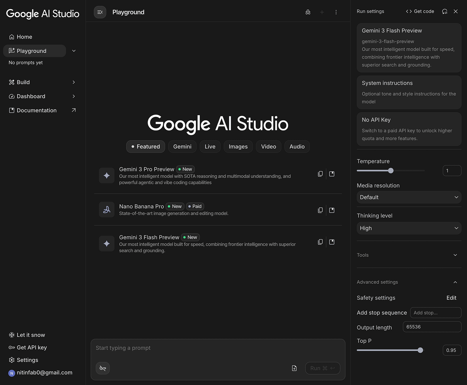Click the nitinfab0@gmail.com account label
This screenshot has height=385, width=467.
tap(45, 372)
